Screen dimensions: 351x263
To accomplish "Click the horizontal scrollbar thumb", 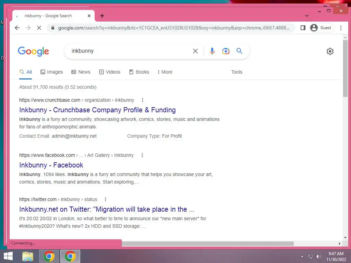I will [x=207, y=243].
